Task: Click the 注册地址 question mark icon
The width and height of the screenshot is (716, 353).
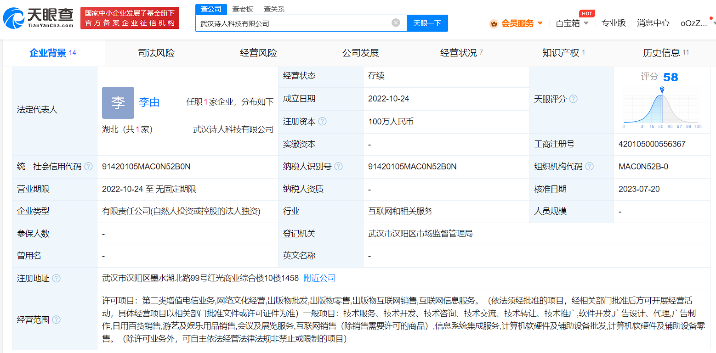Action: coord(57,278)
